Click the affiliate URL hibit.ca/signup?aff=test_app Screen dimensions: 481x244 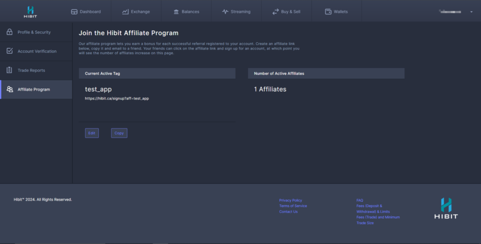pos(117,99)
